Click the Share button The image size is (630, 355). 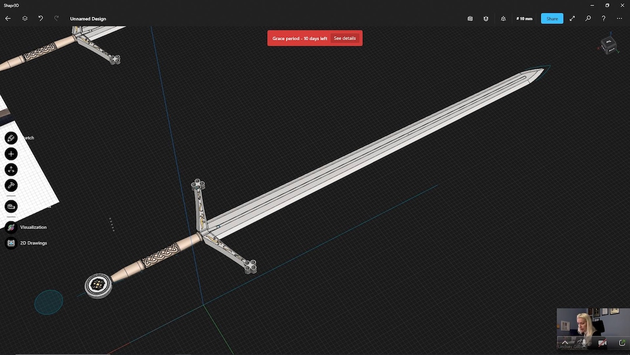pos(551,18)
